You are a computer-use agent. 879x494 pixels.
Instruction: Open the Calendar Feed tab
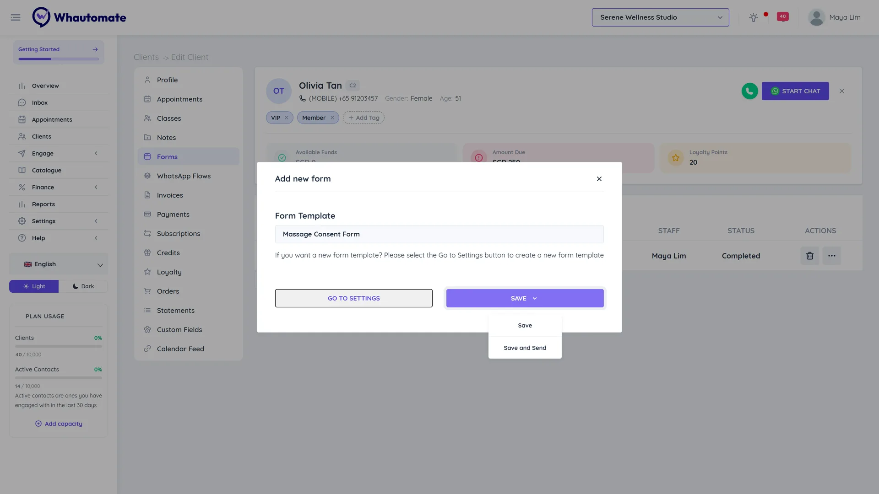[x=188, y=349]
